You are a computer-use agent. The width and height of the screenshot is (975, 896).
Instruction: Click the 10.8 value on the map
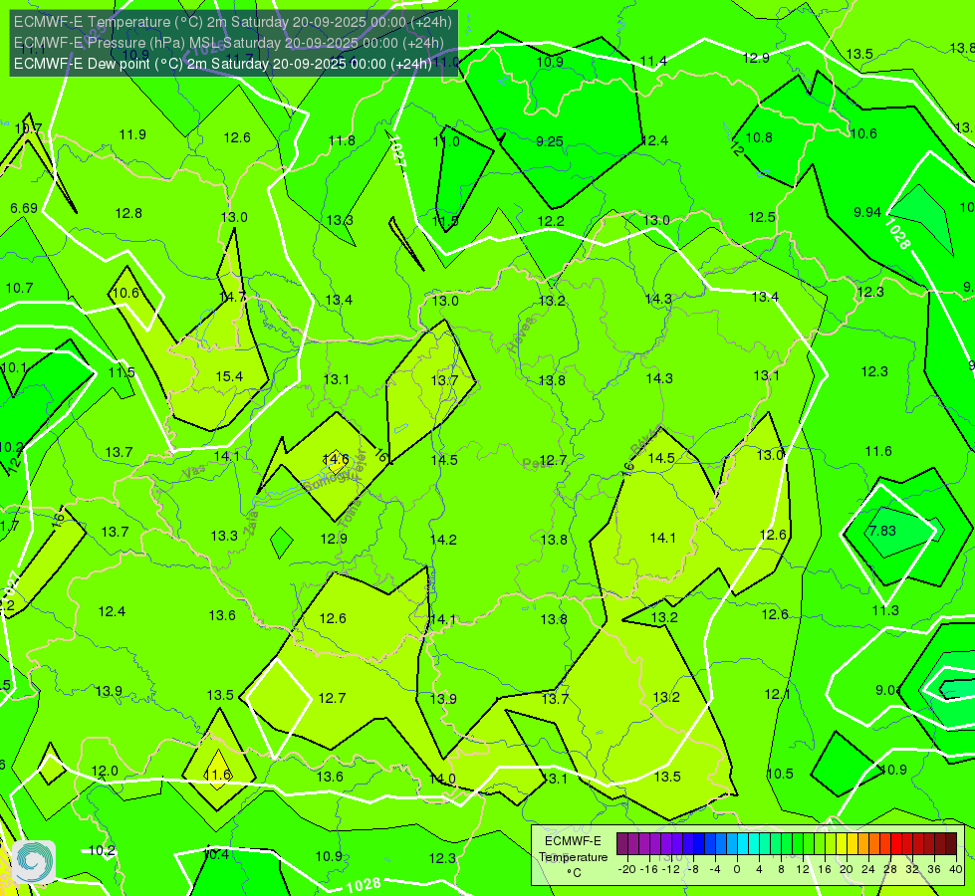(759, 138)
